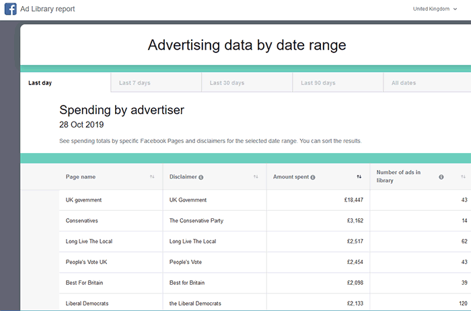The image size is (471, 311).
Task: Click the Disclaimer info icon
Action: (201, 177)
